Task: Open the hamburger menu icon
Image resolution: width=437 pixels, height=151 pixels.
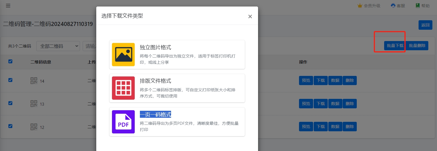Action: (8, 6)
